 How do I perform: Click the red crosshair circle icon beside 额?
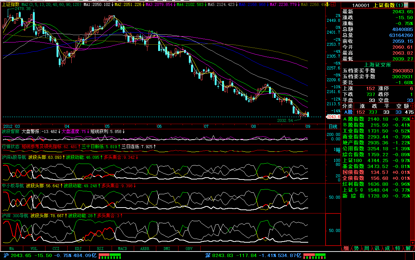point(412,106)
